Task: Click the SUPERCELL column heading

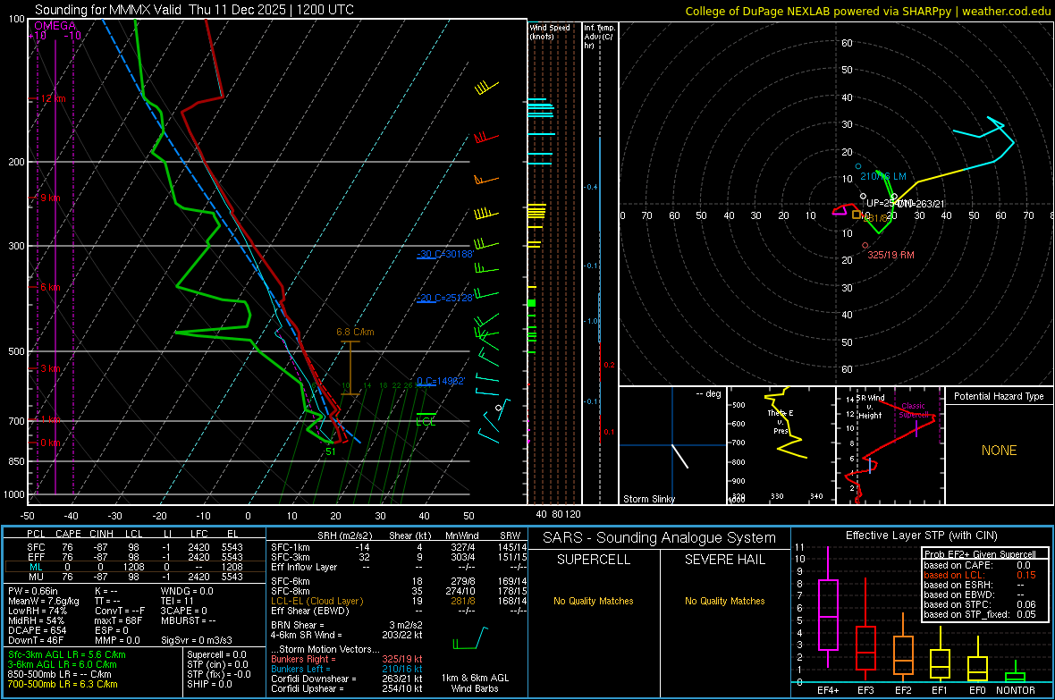Action: tap(594, 560)
